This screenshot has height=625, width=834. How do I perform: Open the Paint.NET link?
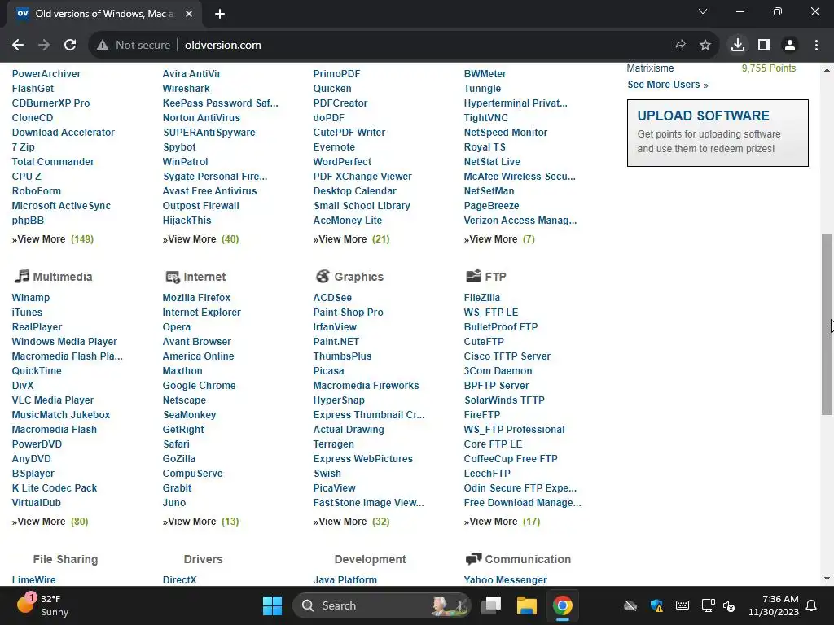coord(336,341)
